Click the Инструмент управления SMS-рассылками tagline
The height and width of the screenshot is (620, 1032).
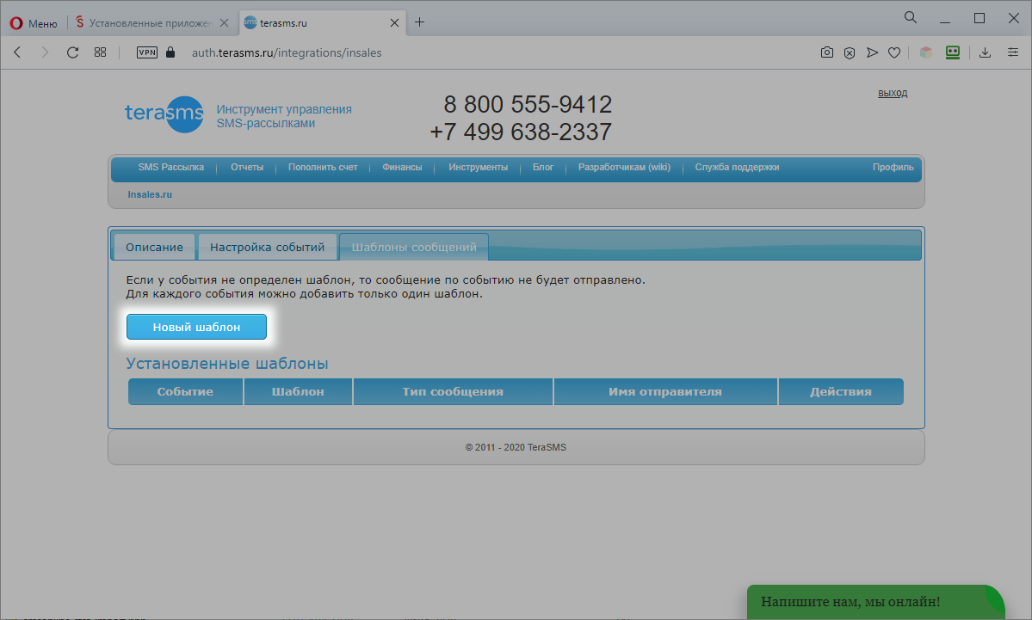284,116
